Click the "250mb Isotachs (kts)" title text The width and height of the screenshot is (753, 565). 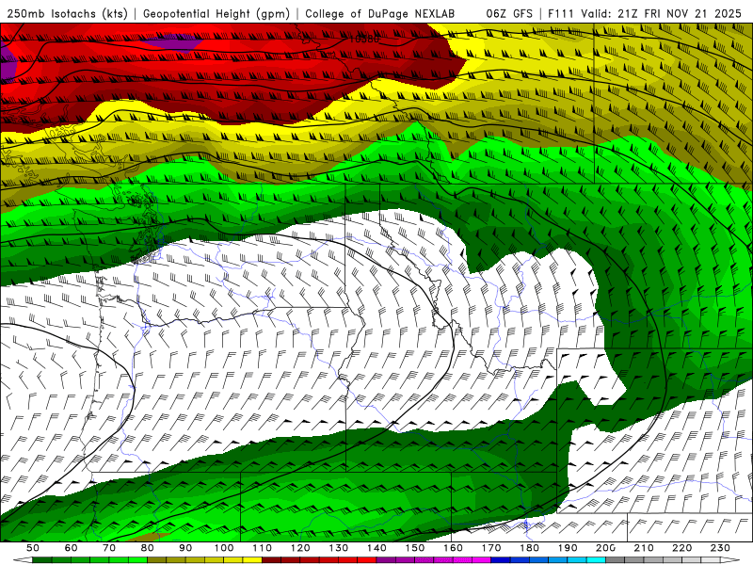[x=67, y=13]
